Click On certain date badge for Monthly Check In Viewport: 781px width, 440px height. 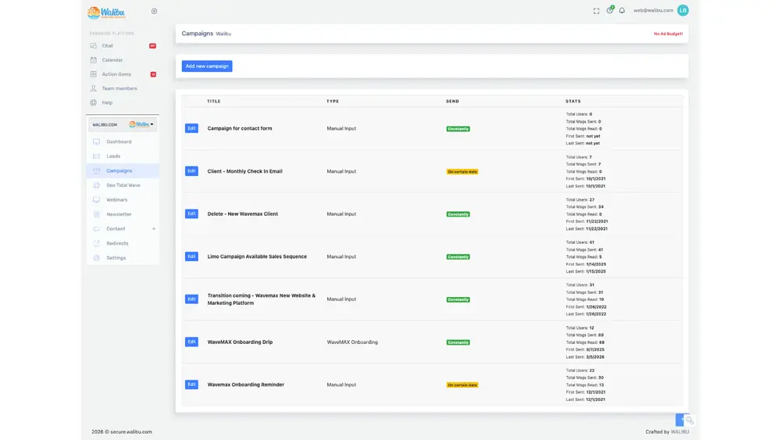point(462,171)
